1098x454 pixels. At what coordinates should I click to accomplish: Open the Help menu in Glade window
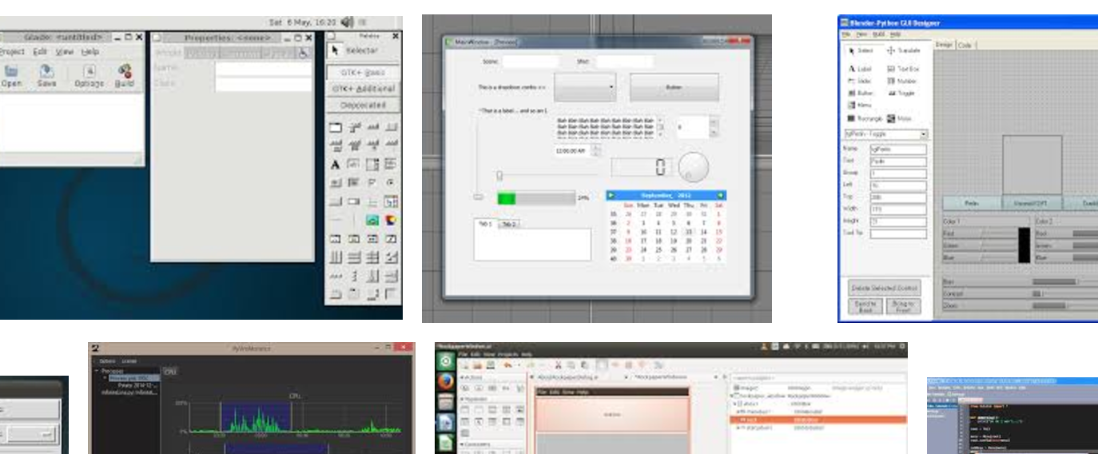[90, 51]
